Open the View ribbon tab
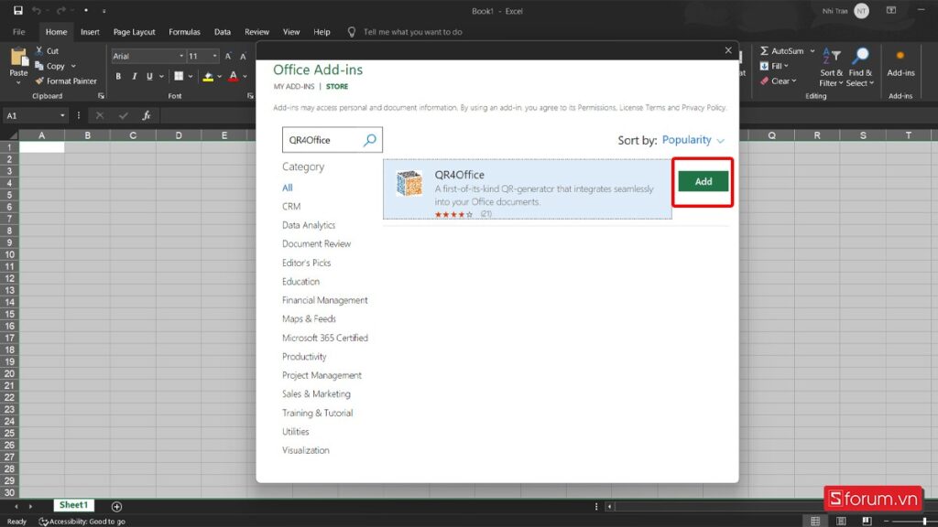Image resolution: width=938 pixels, height=527 pixels. tap(291, 32)
